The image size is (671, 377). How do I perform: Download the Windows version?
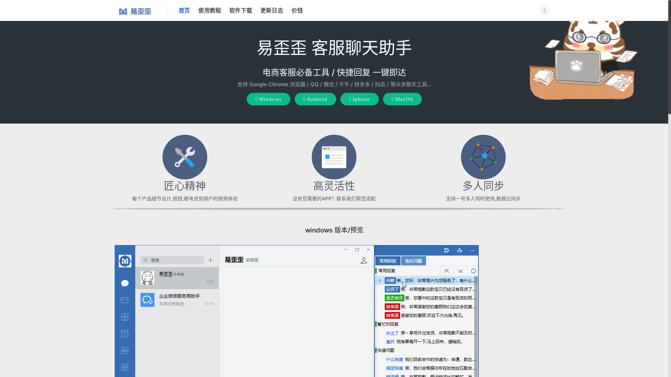point(268,99)
